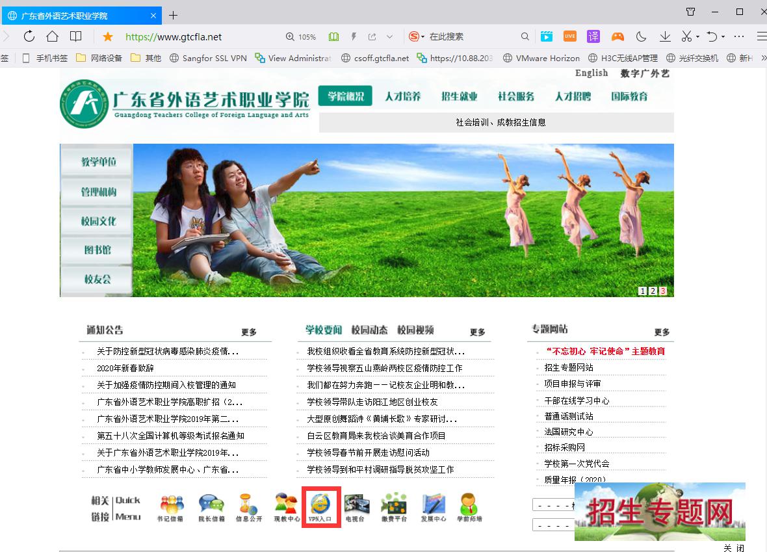Open the 招生就业 navigation menu
This screenshot has height=552, width=767.
tap(459, 96)
